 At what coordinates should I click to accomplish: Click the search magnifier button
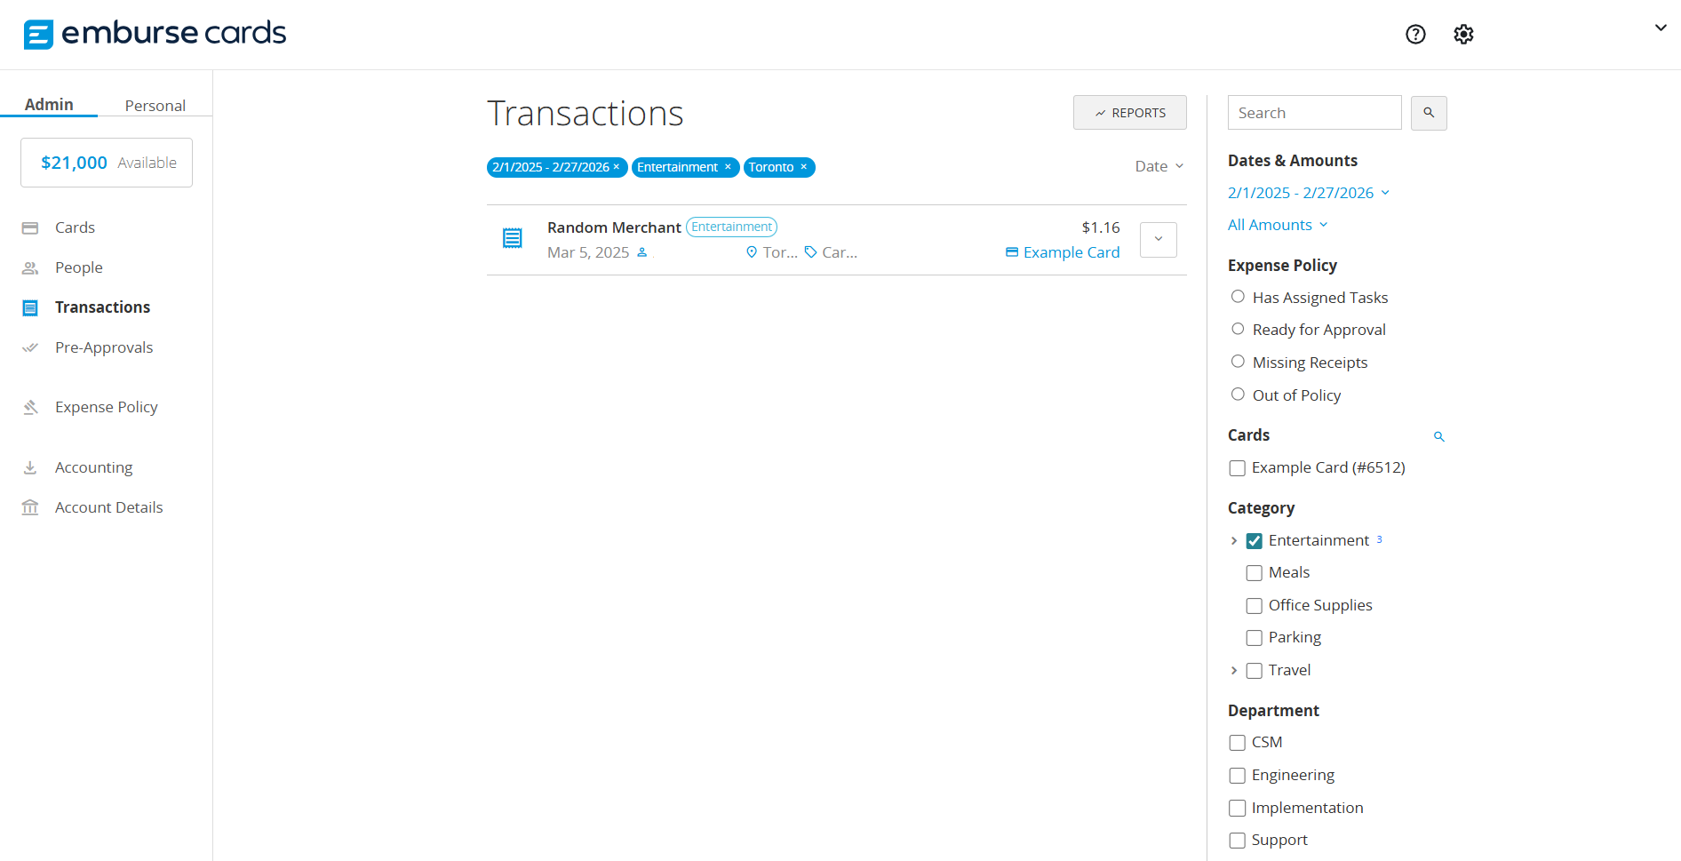coord(1429,113)
